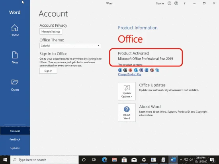Image resolution: width=219 pixels, height=164 pixels.
Task: Click the About Word question mark button
Action: pos(127,113)
